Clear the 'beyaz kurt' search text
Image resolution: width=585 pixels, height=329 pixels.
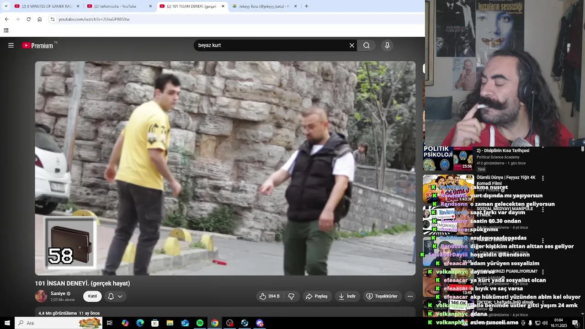coord(352,45)
